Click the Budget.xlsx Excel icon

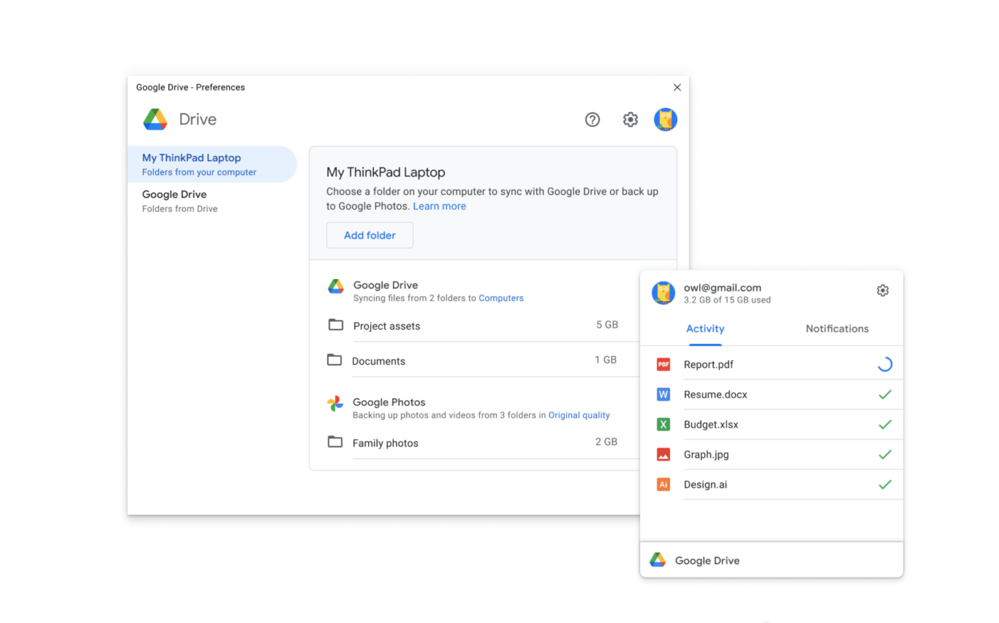tap(663, 424)
